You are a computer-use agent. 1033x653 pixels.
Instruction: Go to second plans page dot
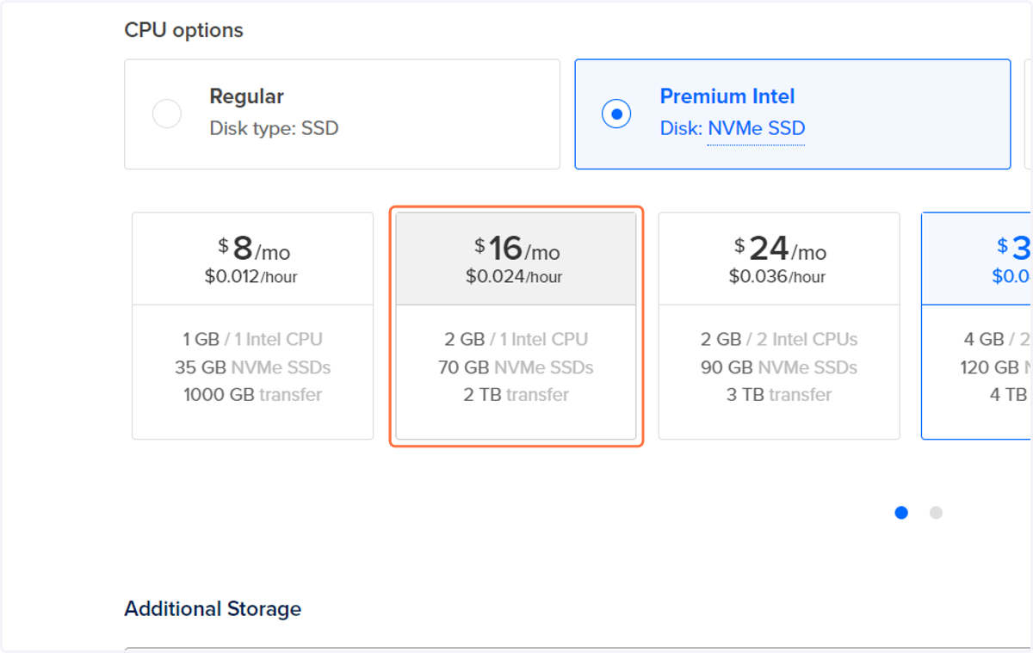pos(936,513)
